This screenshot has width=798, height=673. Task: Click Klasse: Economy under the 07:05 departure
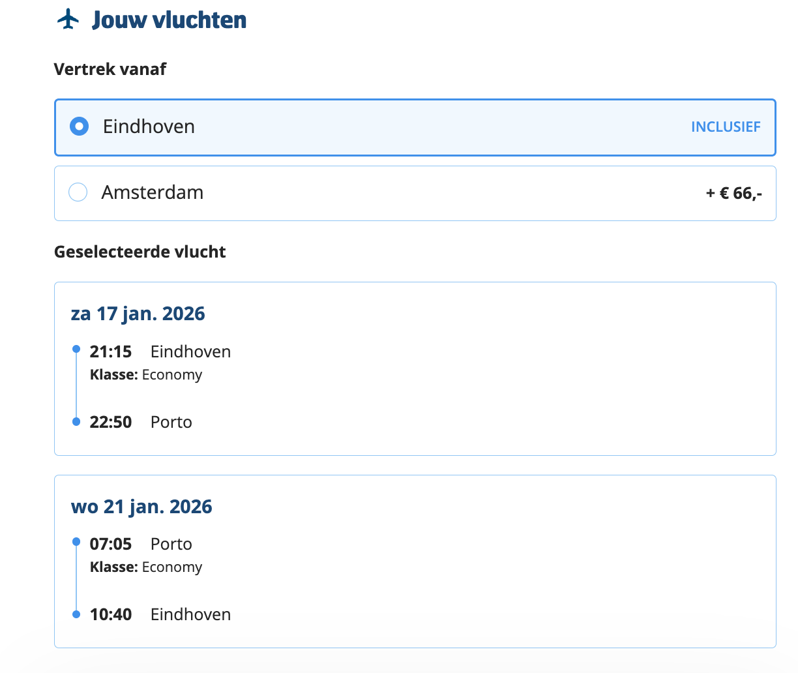[146, 567]
